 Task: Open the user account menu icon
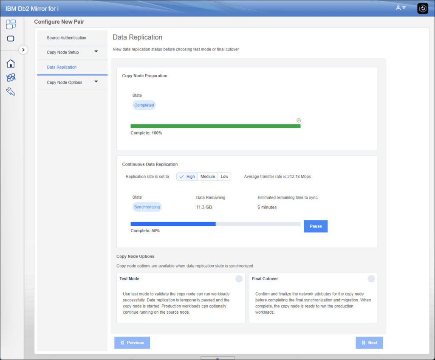click(x=400, y=8)
